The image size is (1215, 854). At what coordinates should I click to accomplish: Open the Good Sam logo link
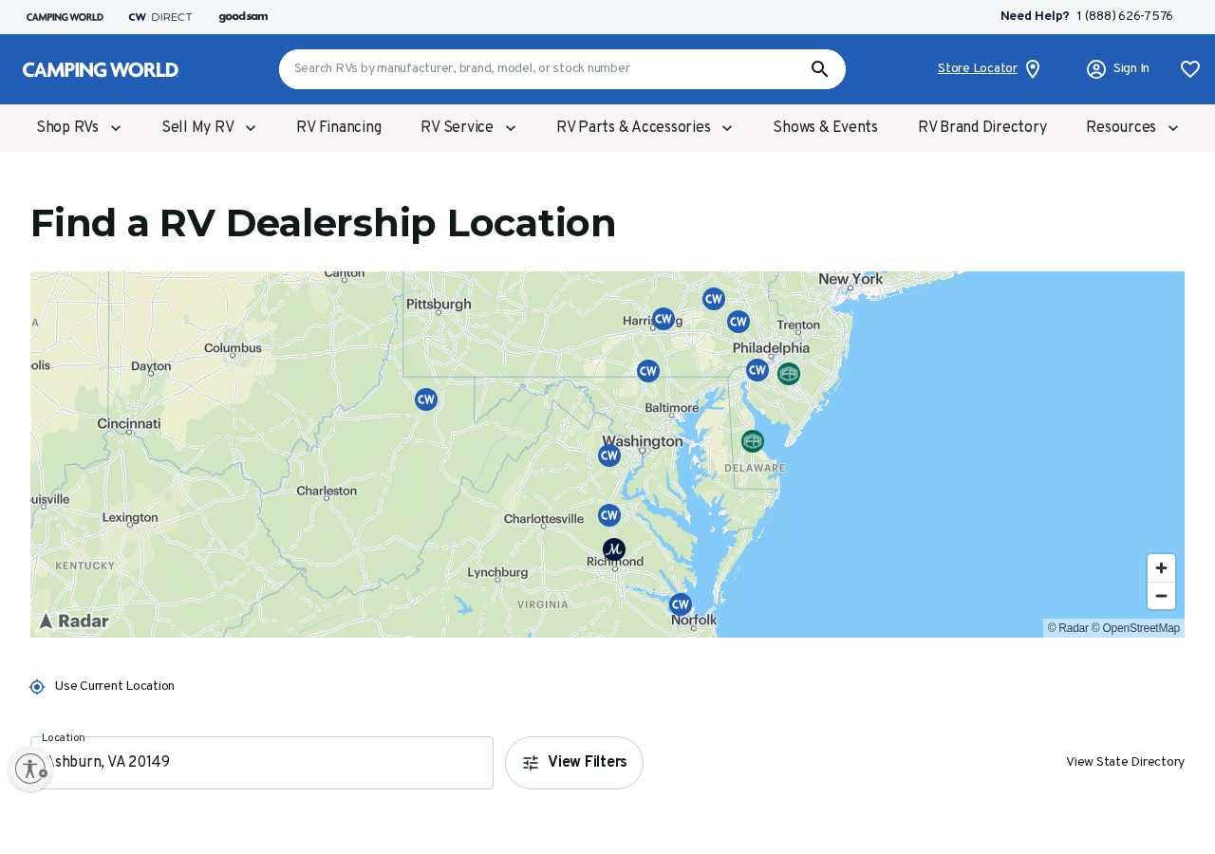coord(243,17)
